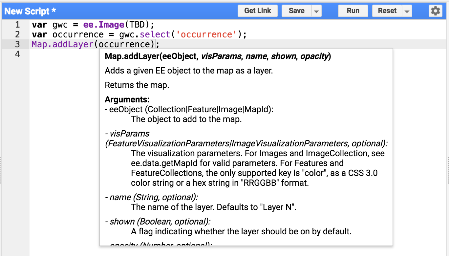Open the settings gear menu

435,11
